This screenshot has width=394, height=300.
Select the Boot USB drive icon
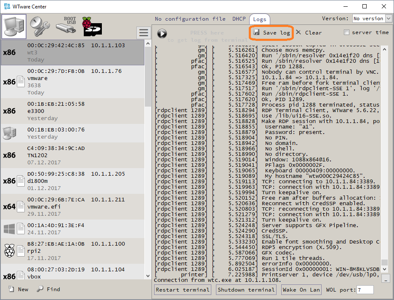coord(67,27)
